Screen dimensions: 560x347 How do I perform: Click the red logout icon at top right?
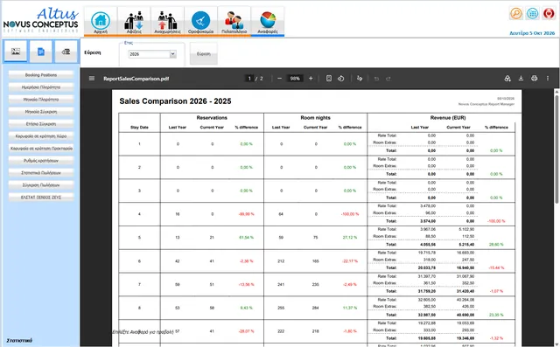click(549, 14)
